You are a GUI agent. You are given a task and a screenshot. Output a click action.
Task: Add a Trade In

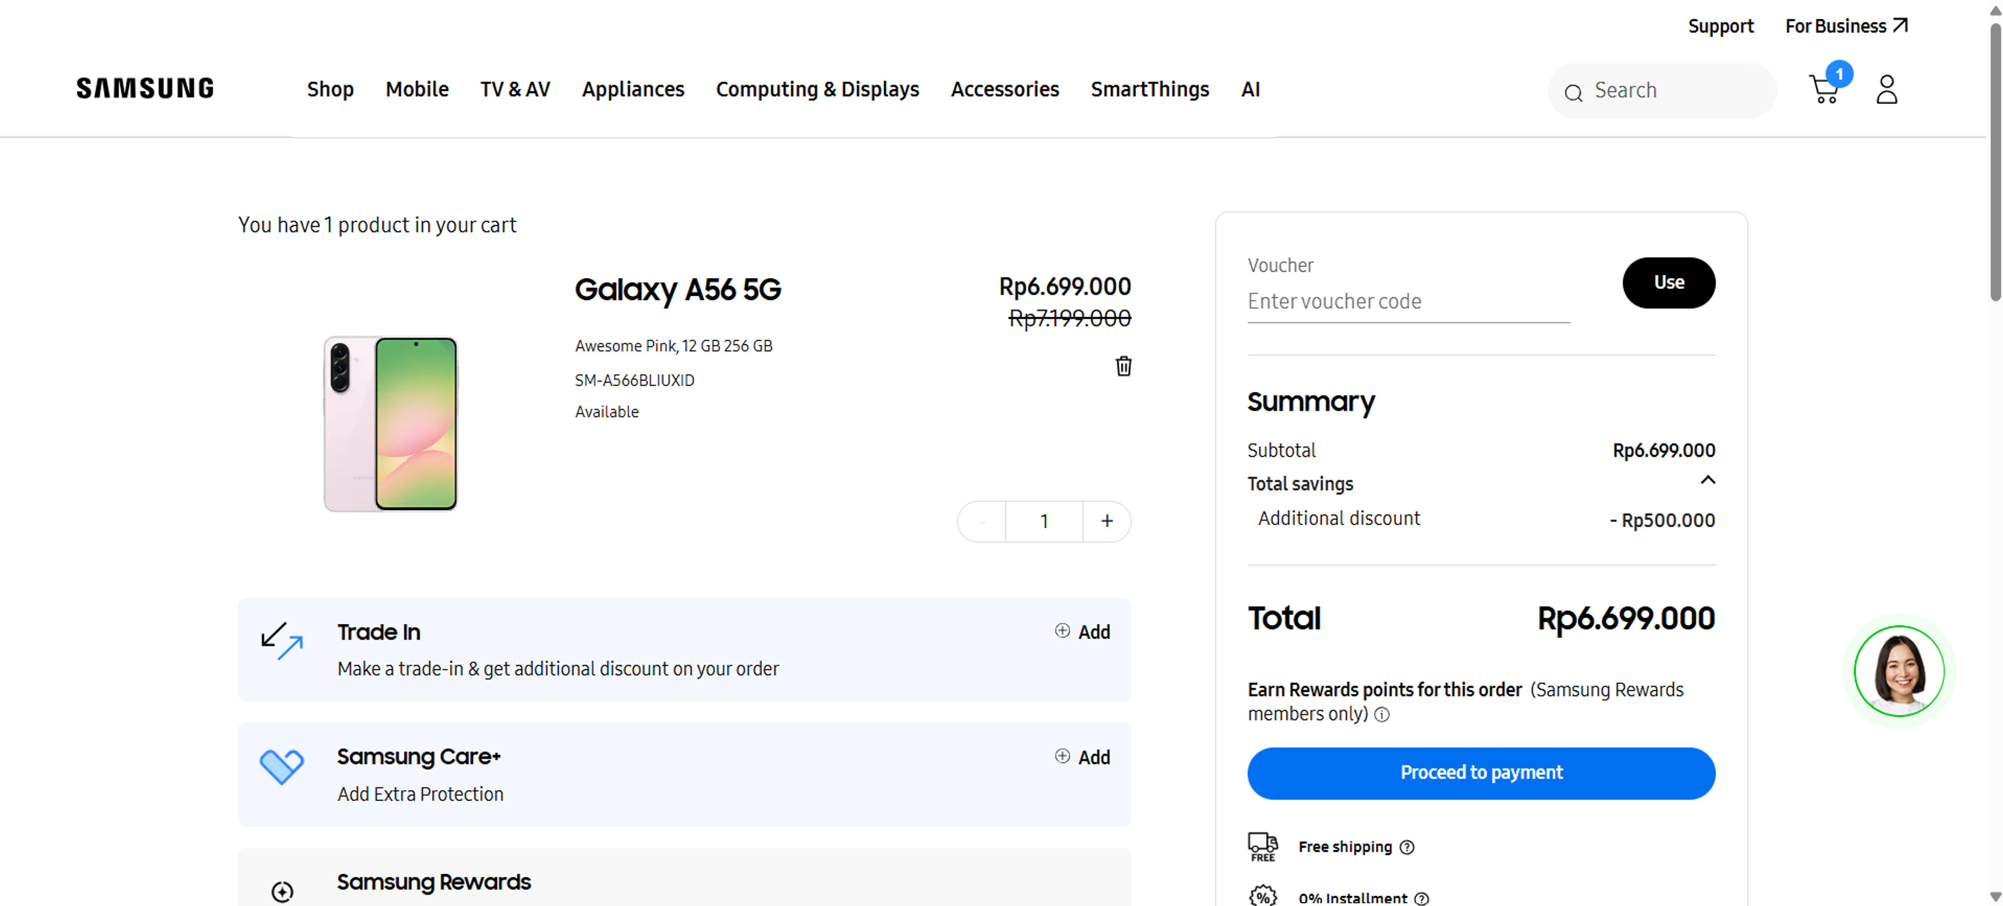[x=1082, y=632]
